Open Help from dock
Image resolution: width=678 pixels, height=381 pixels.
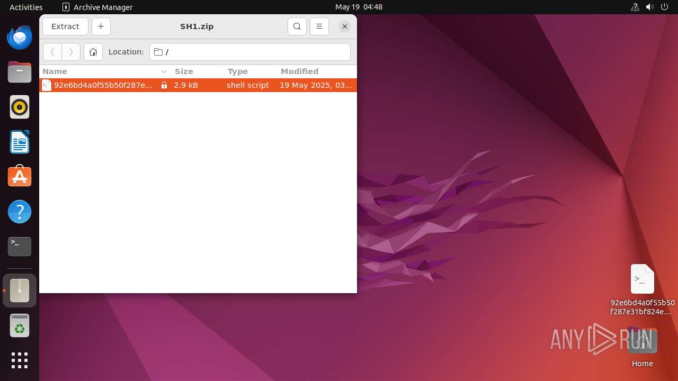[20, 212]
